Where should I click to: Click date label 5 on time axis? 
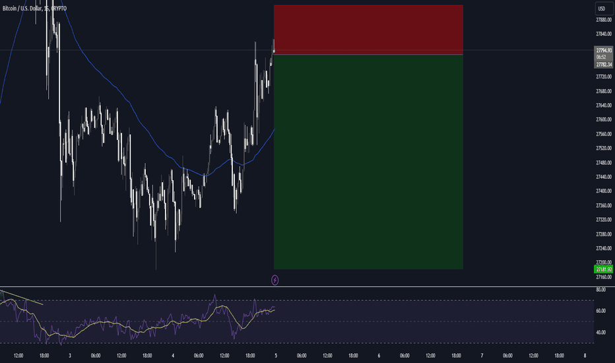tap(276, 356)
